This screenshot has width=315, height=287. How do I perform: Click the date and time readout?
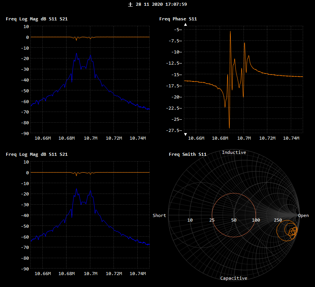point(158,4)
